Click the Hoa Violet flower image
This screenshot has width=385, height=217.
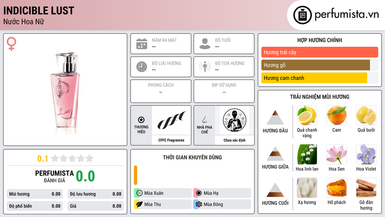click(x=366, y=154)
